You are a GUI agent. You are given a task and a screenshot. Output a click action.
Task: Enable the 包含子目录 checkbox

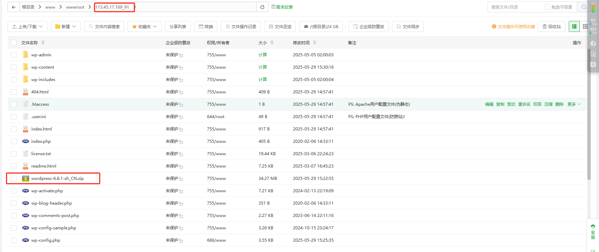click(x=547, y=7)
